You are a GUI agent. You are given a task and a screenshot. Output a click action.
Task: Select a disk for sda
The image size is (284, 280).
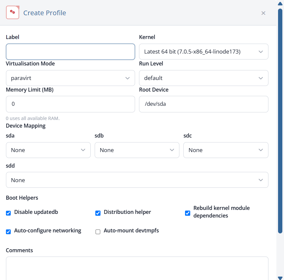[x=48, y=150]
